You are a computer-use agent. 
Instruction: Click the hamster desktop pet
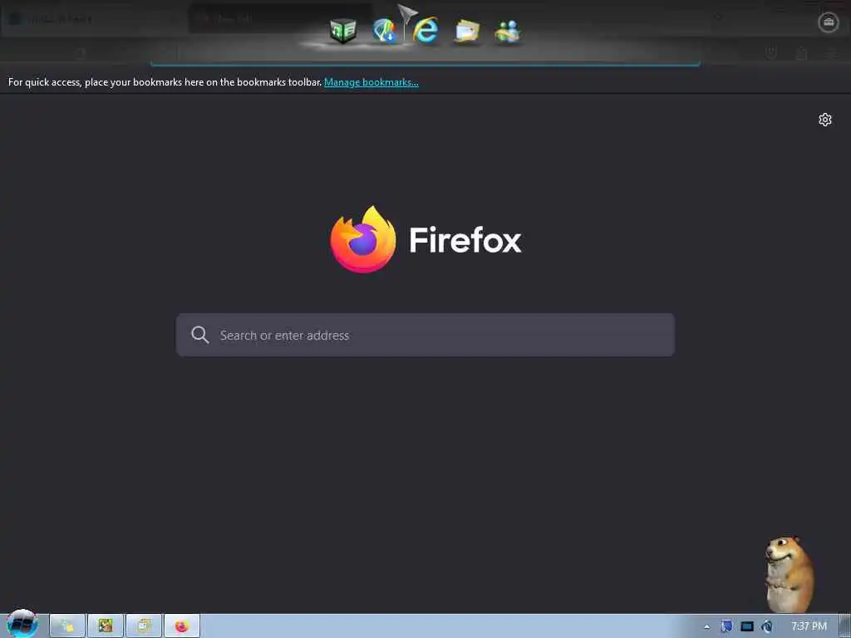pos(789,574)
